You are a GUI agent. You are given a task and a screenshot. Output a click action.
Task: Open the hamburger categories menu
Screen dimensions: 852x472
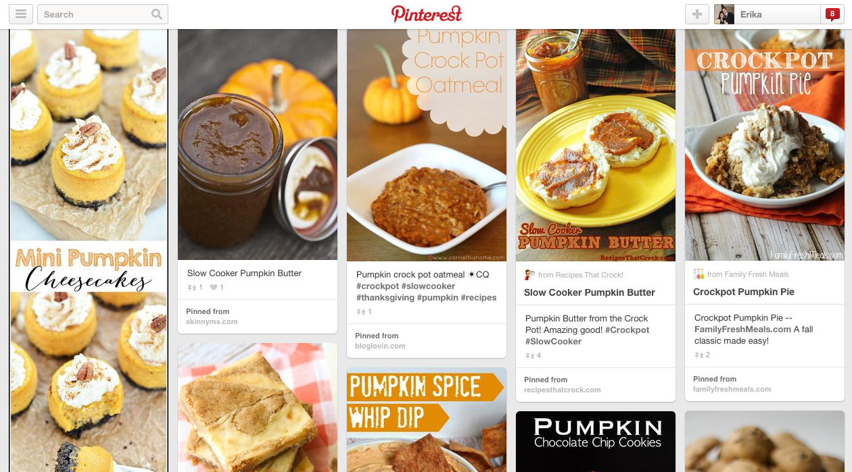[21, 14]
